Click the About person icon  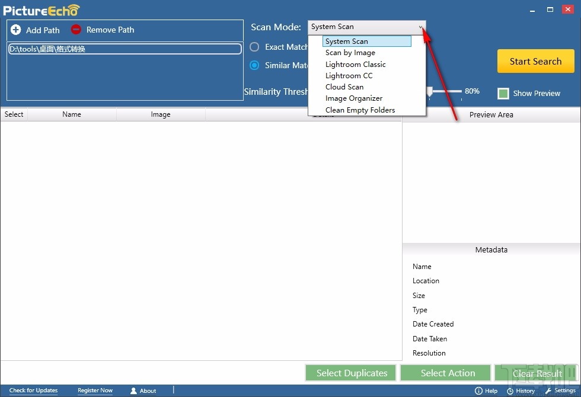(x=133, y=390)
